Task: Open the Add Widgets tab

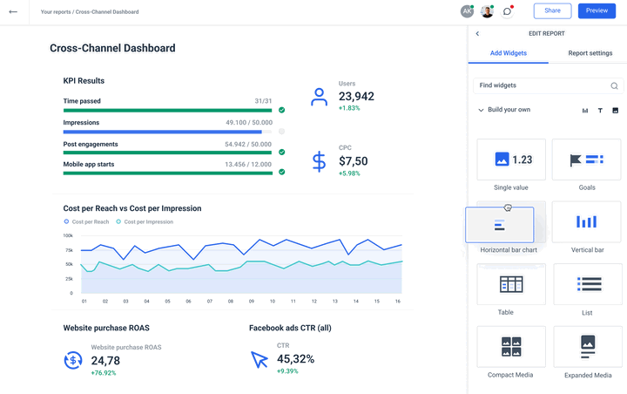Action: click(x=509, y=53)
